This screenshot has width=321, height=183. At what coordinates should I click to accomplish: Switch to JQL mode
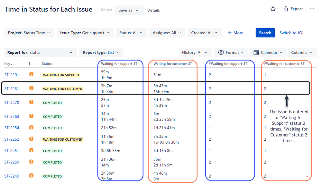click(x=292, y=33)
